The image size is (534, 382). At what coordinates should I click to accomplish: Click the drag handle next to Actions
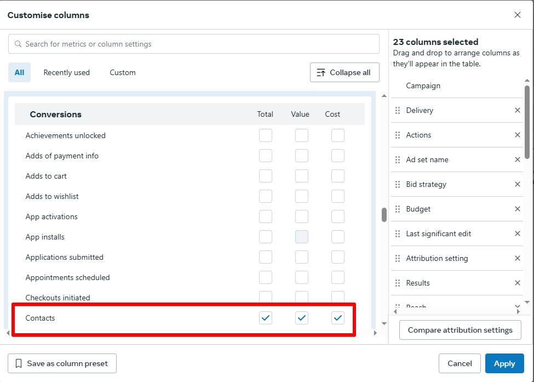pyautogui.click(x=398, y=135)
